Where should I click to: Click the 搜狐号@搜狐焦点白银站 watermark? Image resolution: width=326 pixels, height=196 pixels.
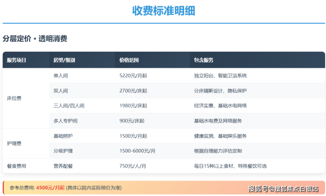pyautogui.click(x=283, y=189)
